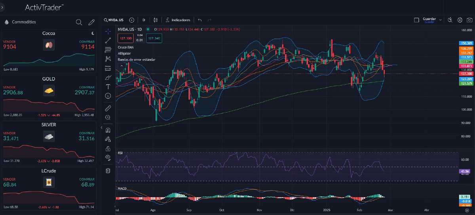The width and height of the screenshot is (475, 215).
Task: Open the Commodities watchlist selector
Action: point(20,22)
